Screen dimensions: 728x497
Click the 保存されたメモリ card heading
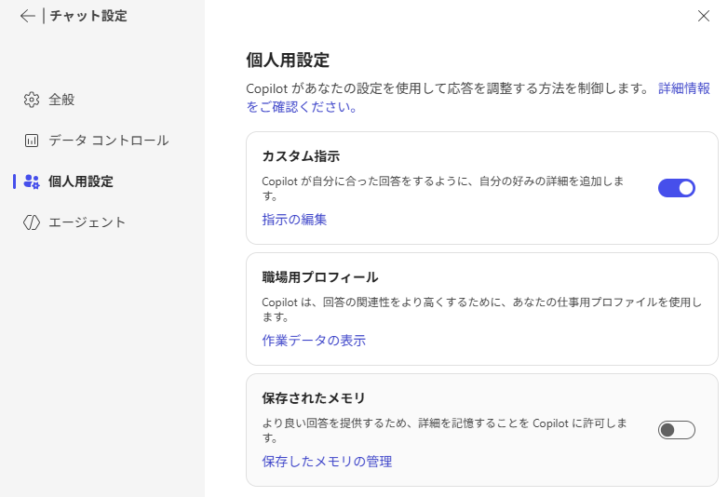point(314,398)
